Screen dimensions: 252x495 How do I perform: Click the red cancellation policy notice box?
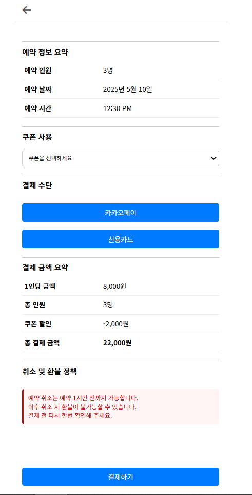coord(121,407)
